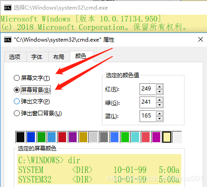Pick the cyan color swatch
Image resolution: width=207 pixels, height=187 pixels.
pyautogui.click(x=135, y=137)
